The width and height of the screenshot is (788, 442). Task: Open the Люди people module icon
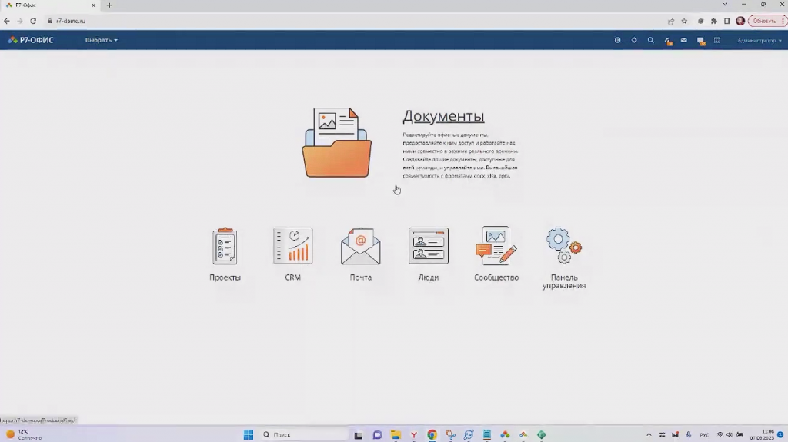(x=429, y=246)
